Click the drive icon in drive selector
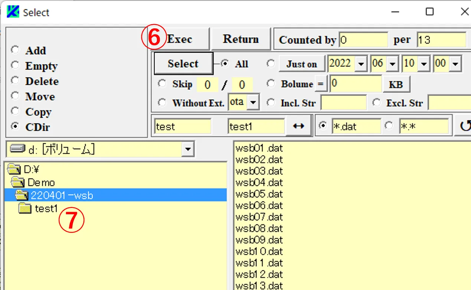This screenshot has width=471, height=290. [17, 149]
